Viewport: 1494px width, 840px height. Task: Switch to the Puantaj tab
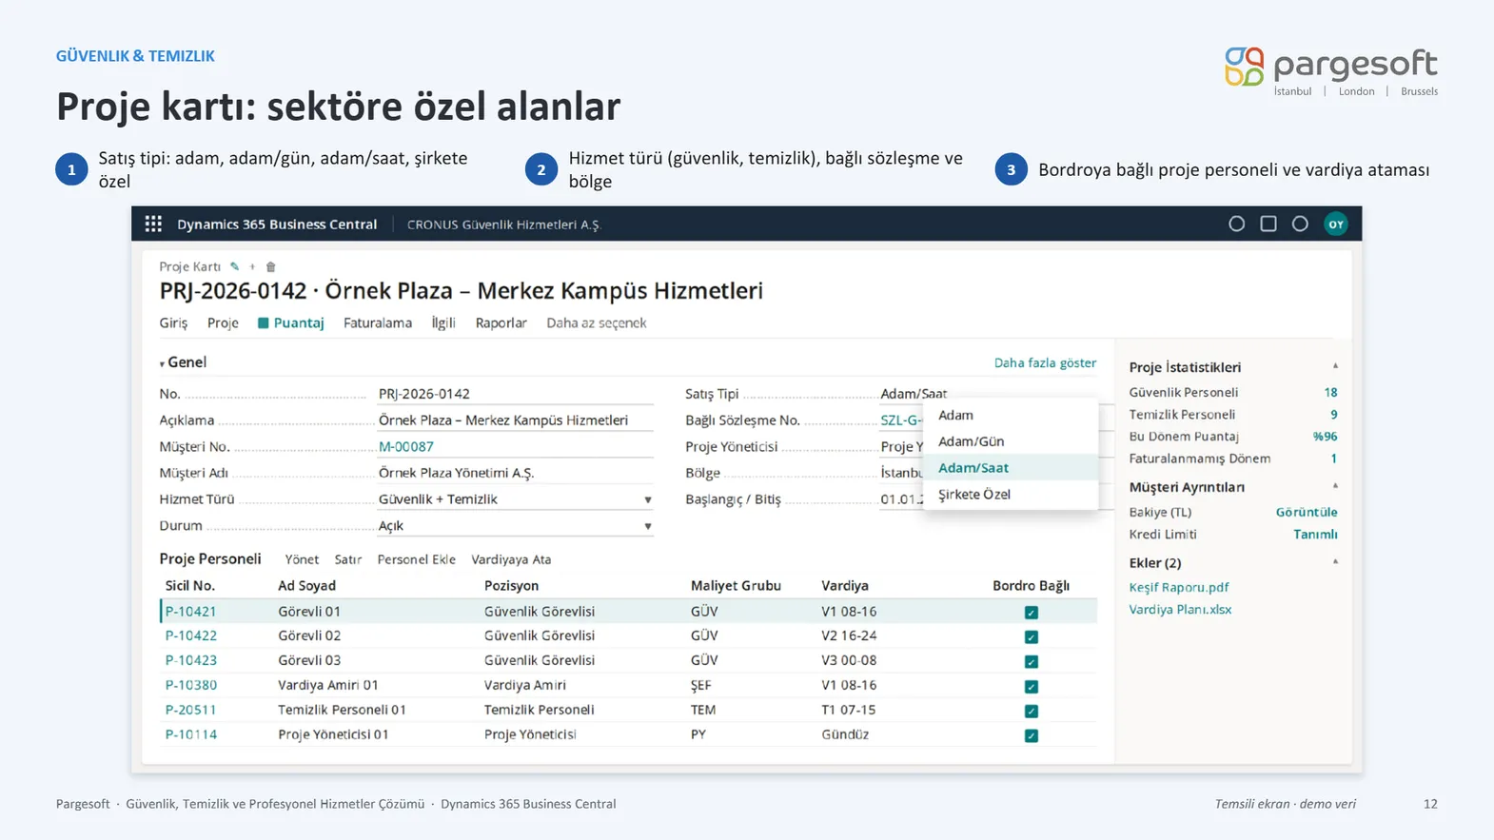click(290, 322)
